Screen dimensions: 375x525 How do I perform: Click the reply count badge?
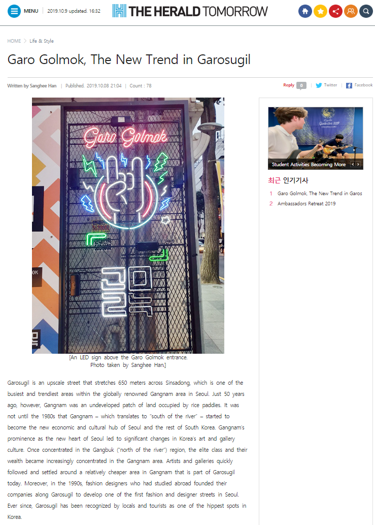tap(301, 85)
